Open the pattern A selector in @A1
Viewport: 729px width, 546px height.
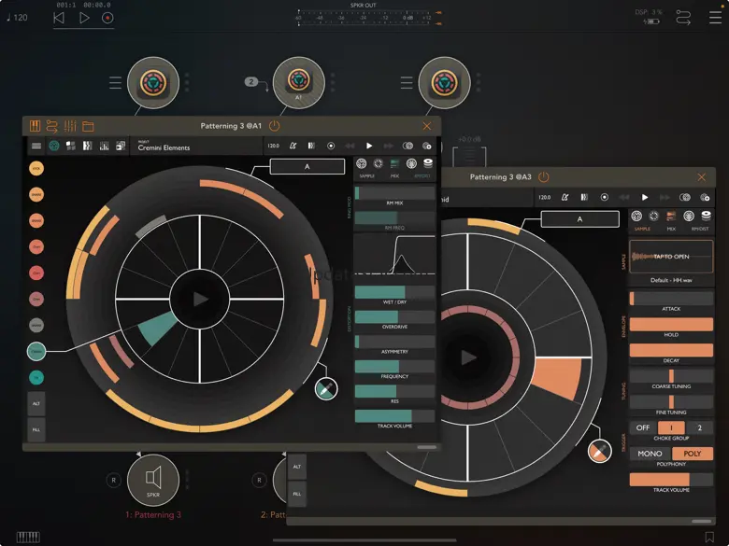[x=307, y=166]
